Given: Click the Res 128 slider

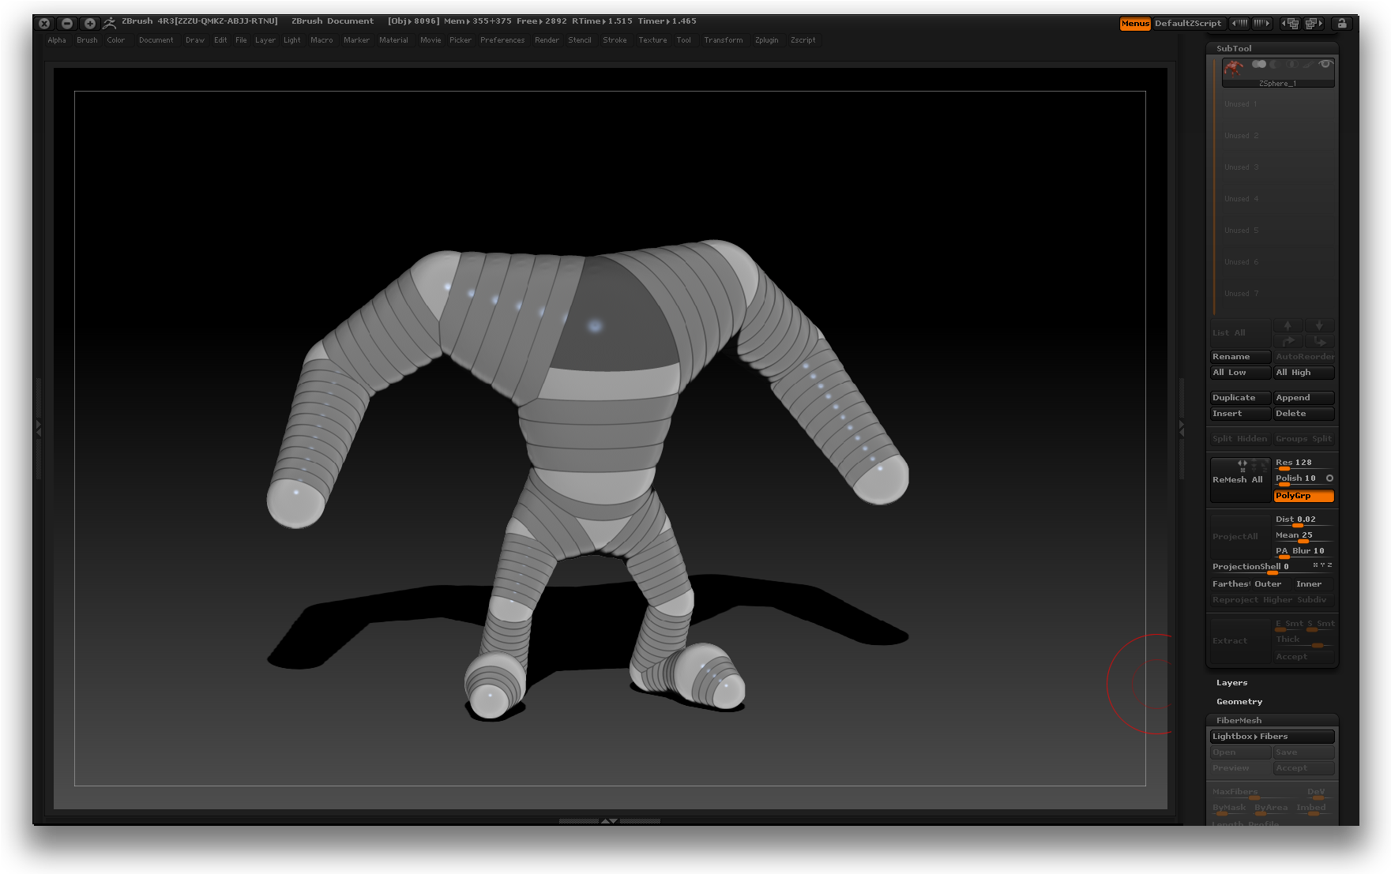Looking at the screenshot, I should 1303,463.
